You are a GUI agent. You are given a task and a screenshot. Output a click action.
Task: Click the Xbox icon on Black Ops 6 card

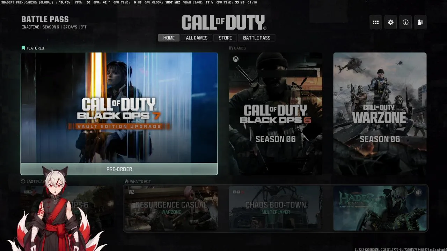[236, 59]
